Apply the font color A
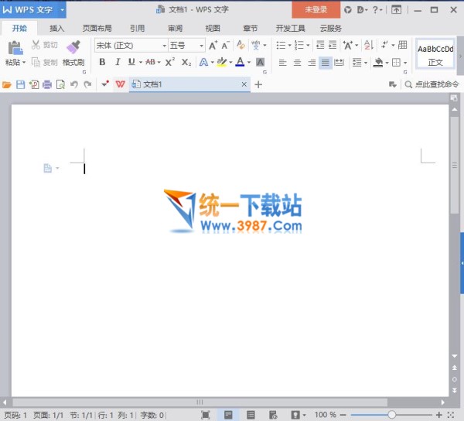The height and width of the screenshot is (421, 464). pos(240,62)
